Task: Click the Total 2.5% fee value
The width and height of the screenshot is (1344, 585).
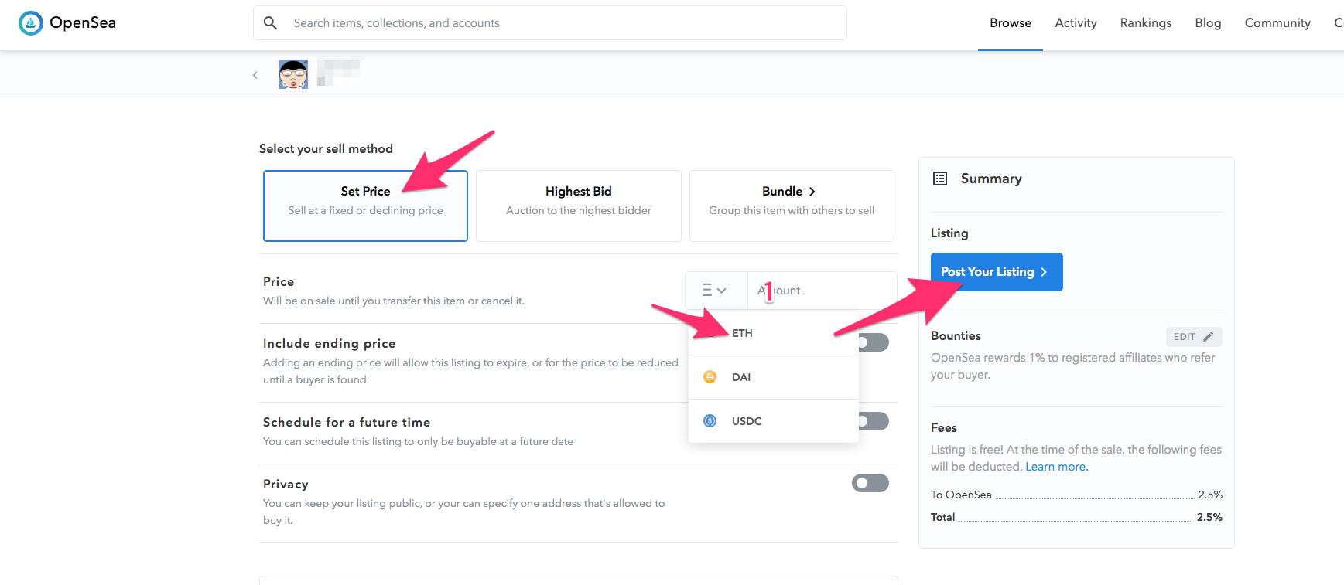Action: tap(1209, 517)
